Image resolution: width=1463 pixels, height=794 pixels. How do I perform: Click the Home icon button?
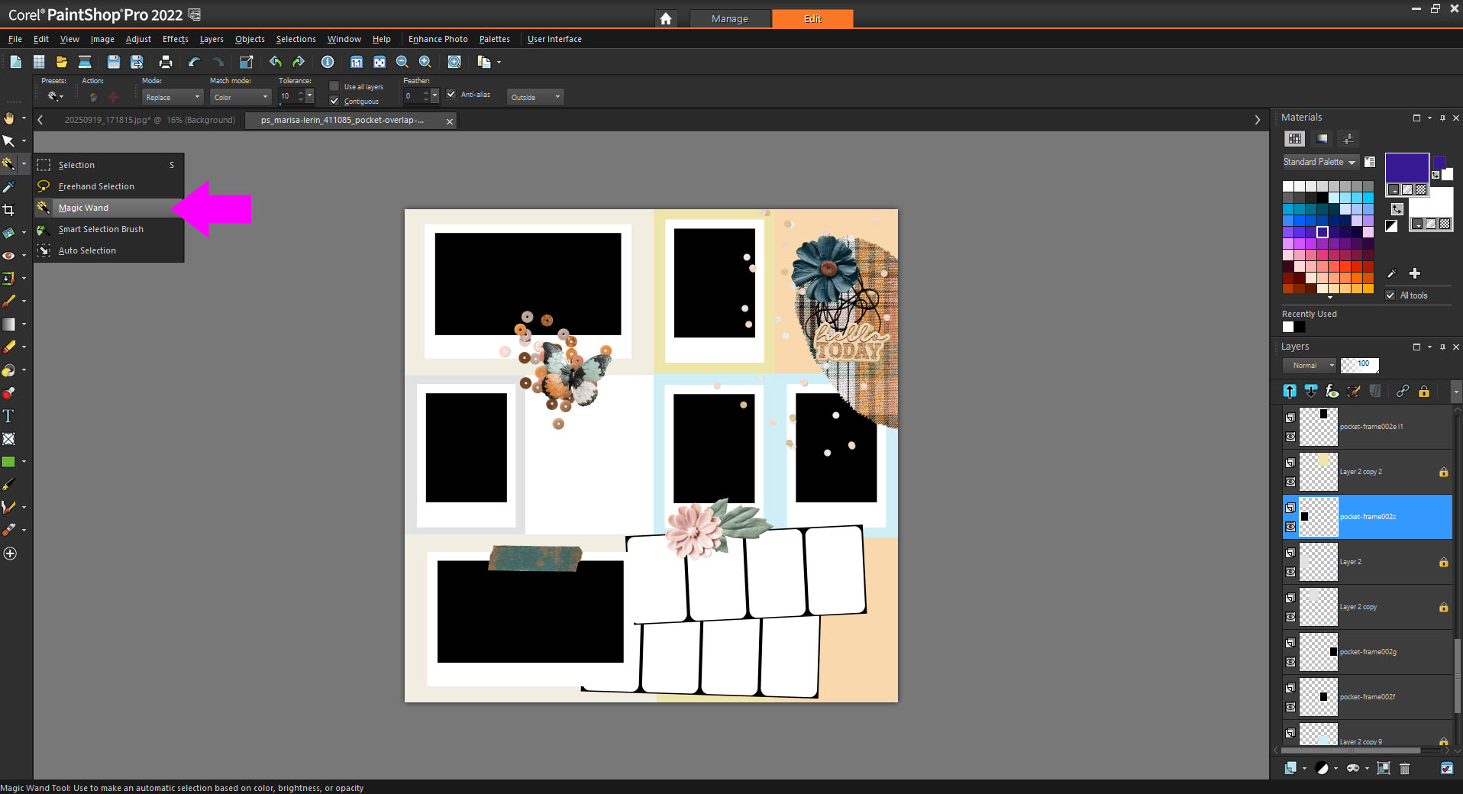666,18
